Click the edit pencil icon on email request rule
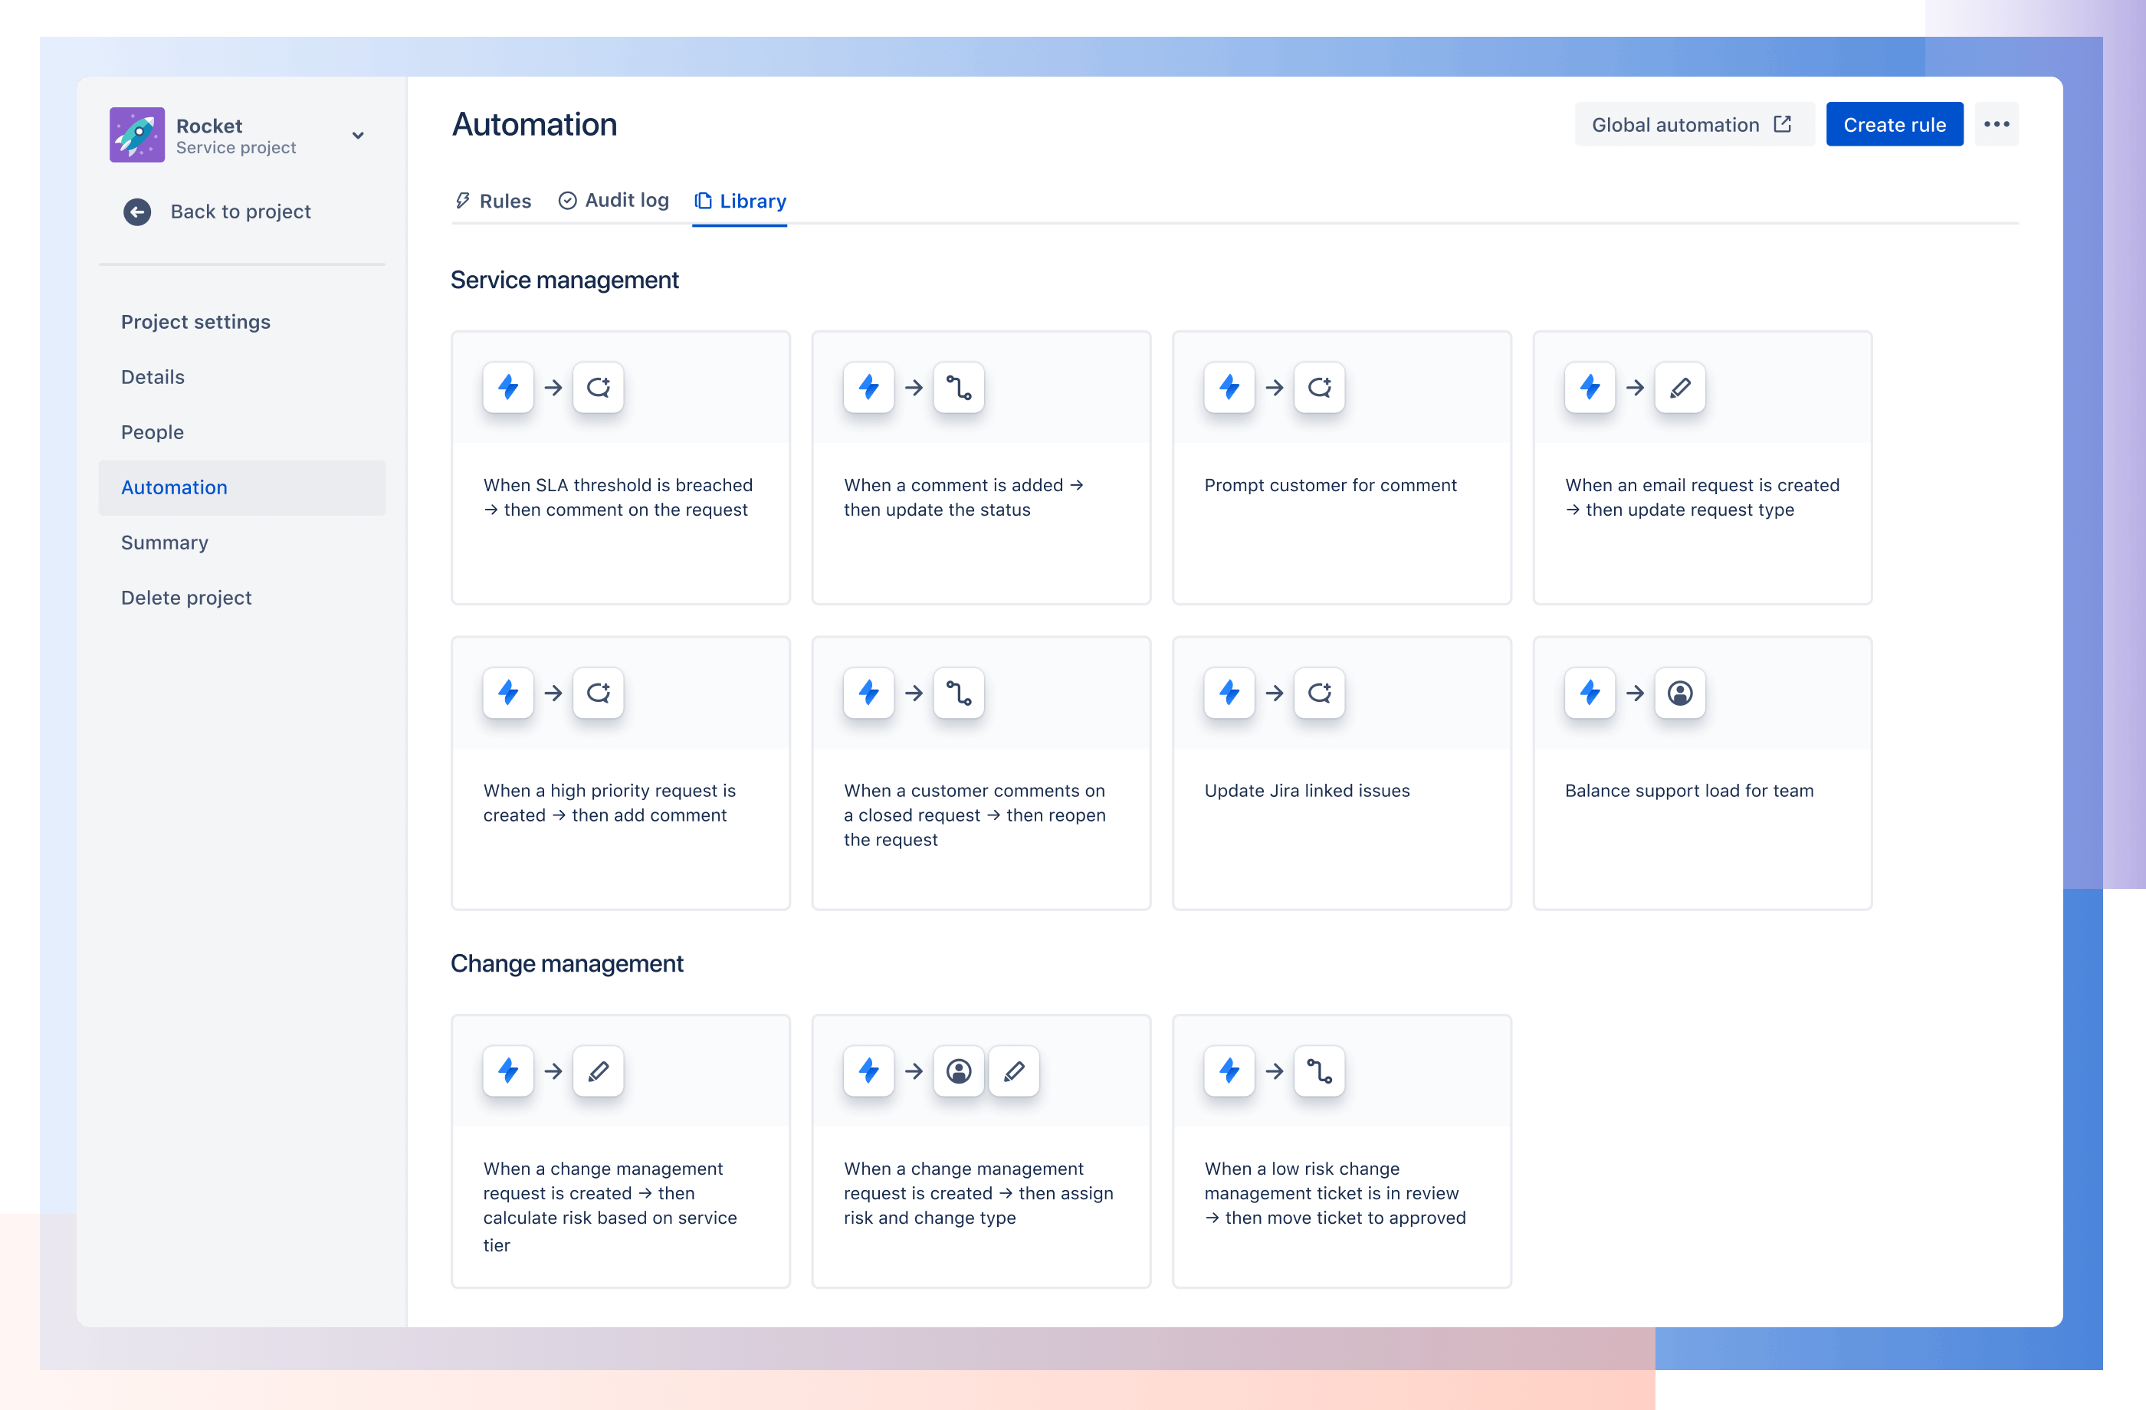The width and height of the screenshot is (2146, 1410). pos(1678,387)
